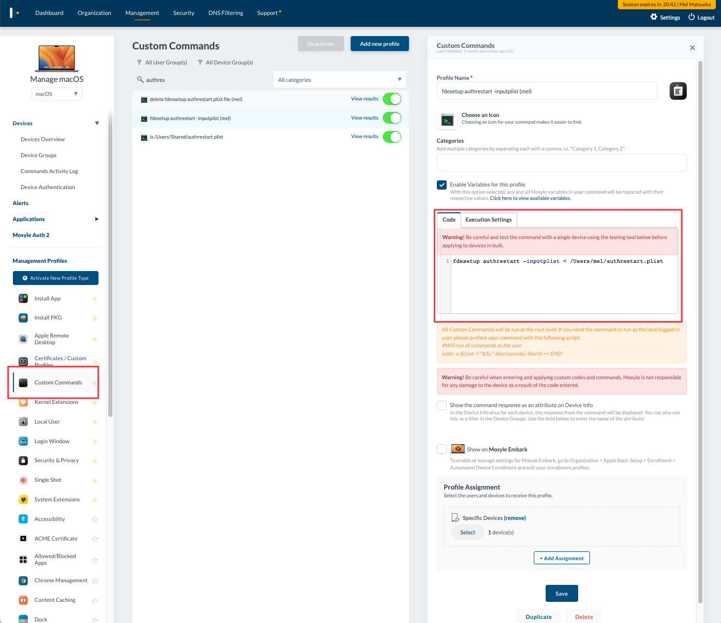Open the DNS Filtering menu
721x623 pixels.
click(226, 13)
